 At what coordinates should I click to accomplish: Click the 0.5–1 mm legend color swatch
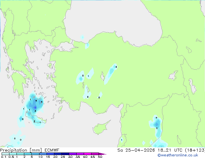click(x=13, y=154)
